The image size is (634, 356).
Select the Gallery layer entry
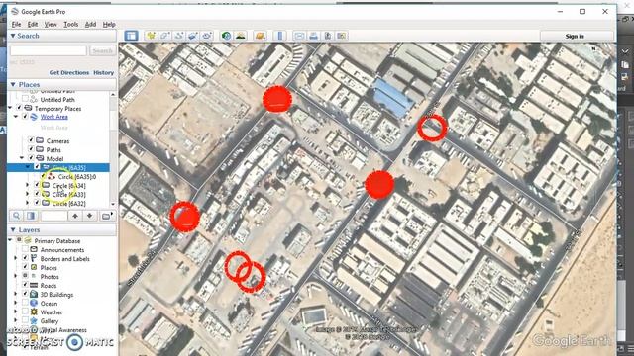[x=50, y=320]
